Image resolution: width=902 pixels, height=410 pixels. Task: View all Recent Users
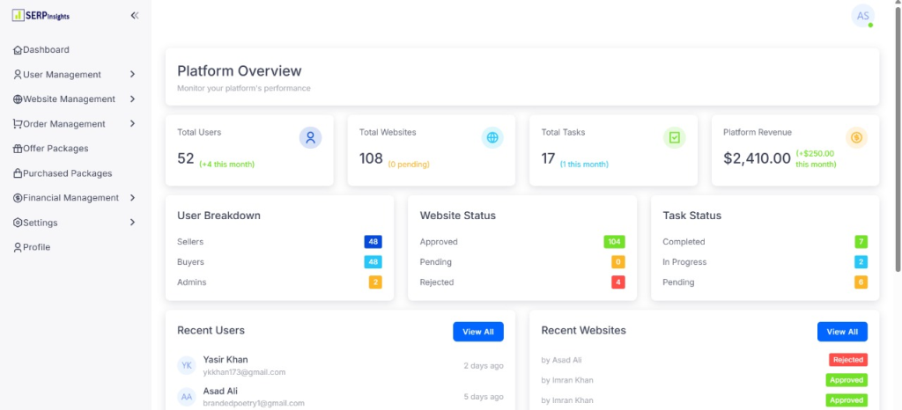[478, 332]
